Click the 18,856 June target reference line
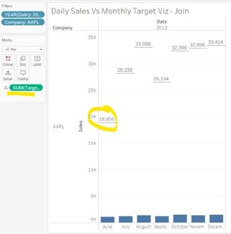Viewport: 231px width, 234px height. click(107, 123)
